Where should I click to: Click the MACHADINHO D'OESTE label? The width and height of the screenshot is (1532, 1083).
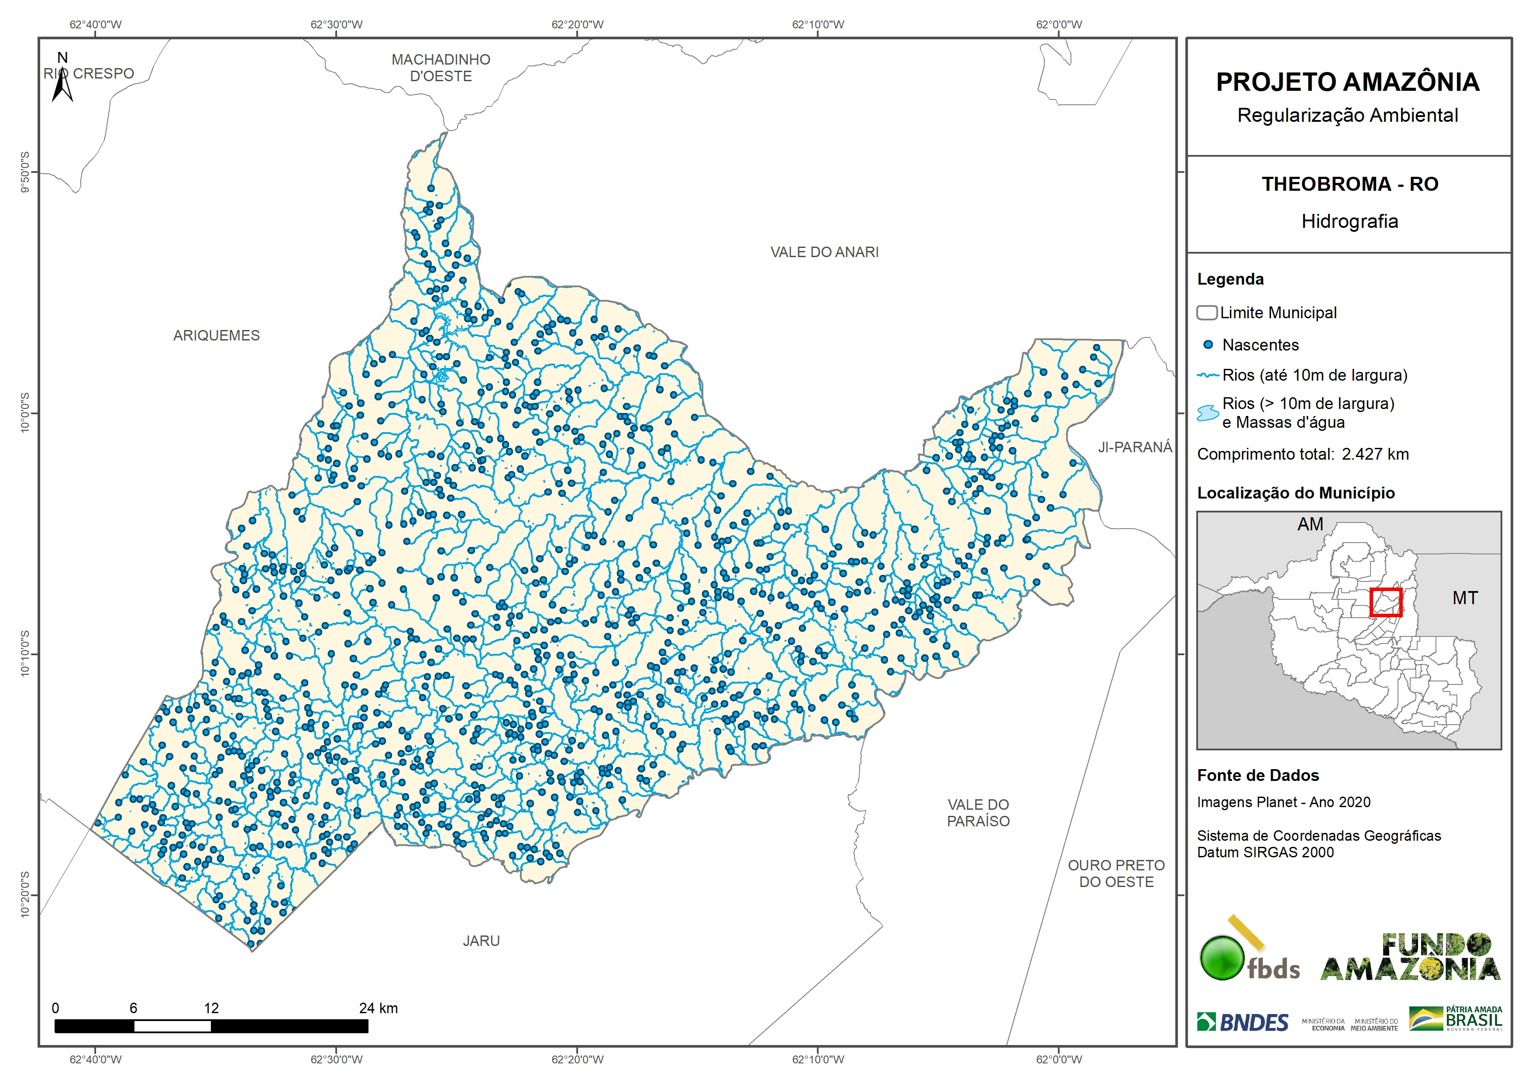pos(441,68)
